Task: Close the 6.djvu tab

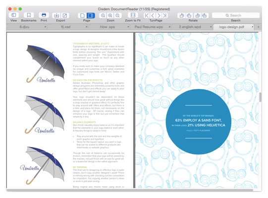Action: point(45,27)
